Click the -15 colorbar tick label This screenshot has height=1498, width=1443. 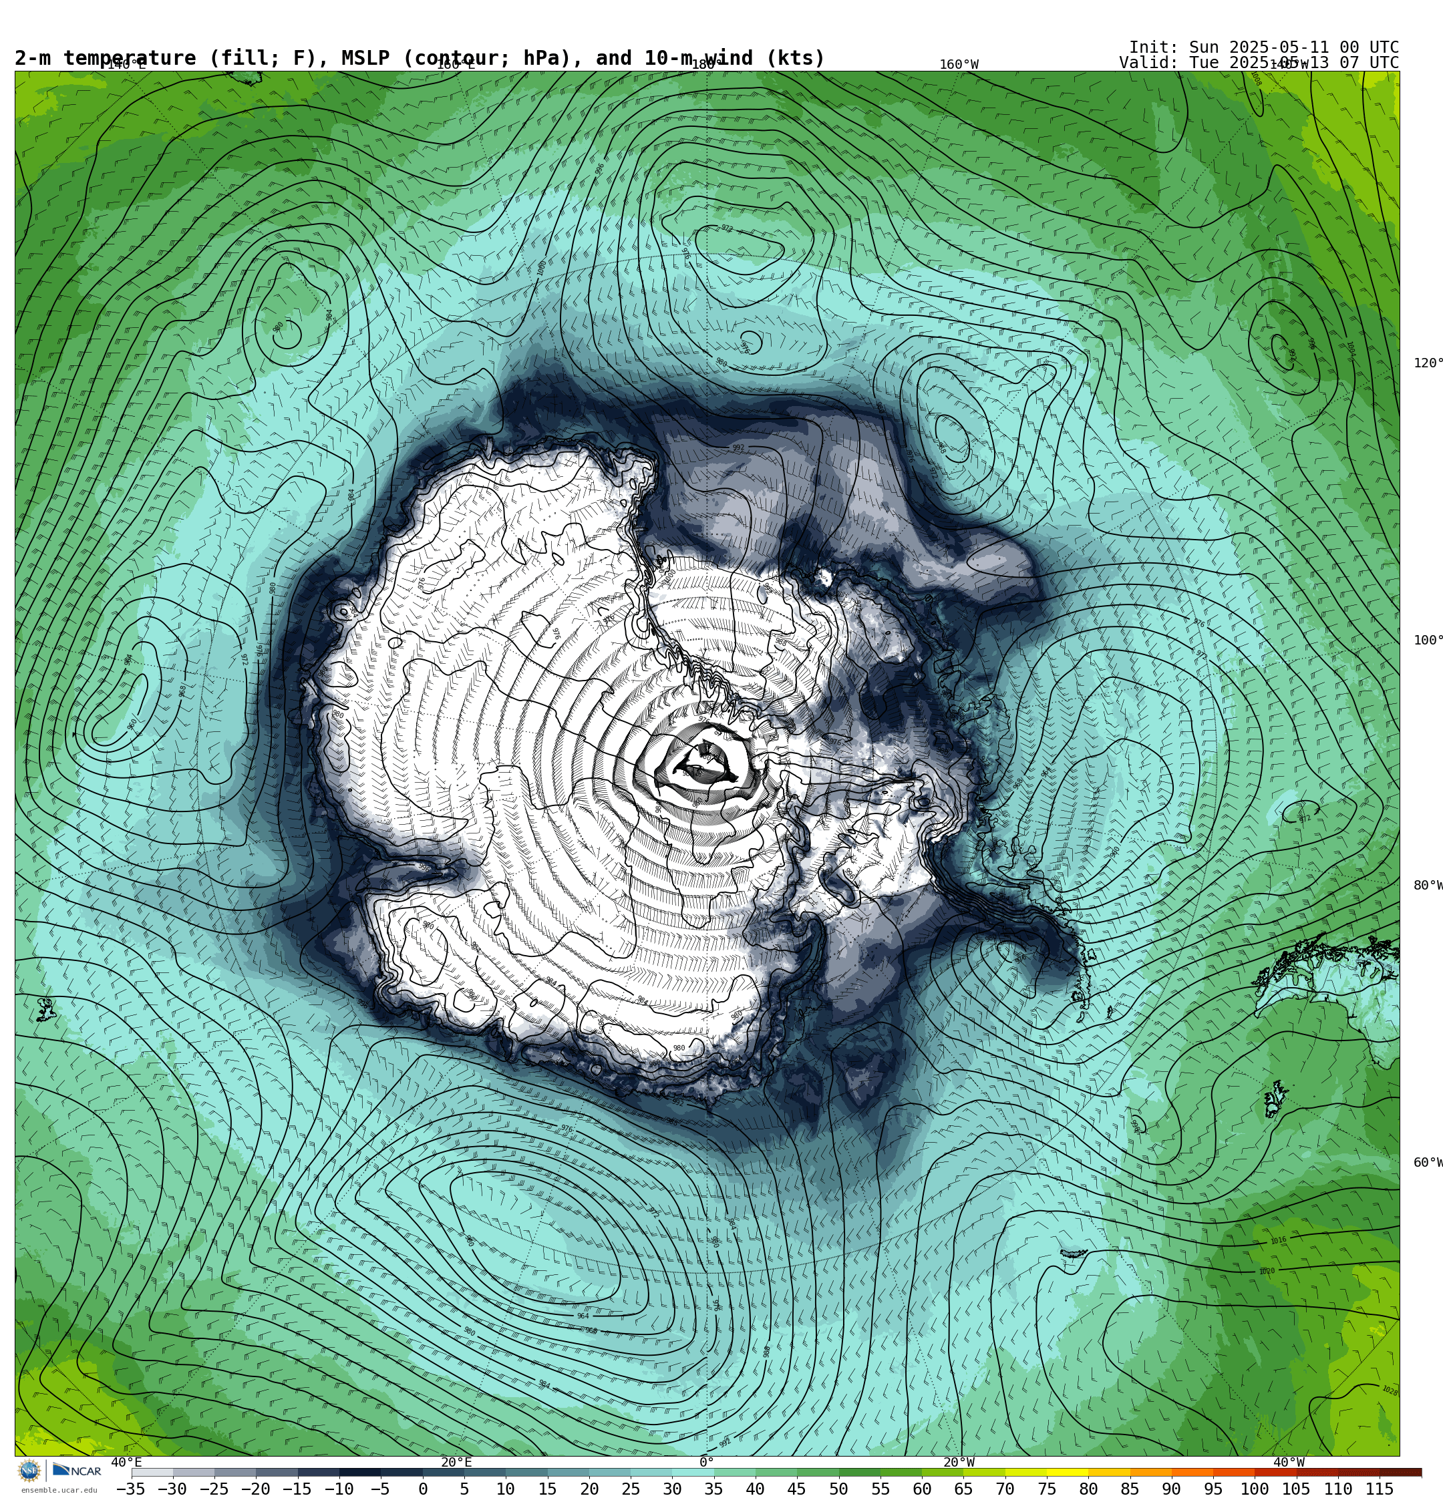click(297, 1489)
